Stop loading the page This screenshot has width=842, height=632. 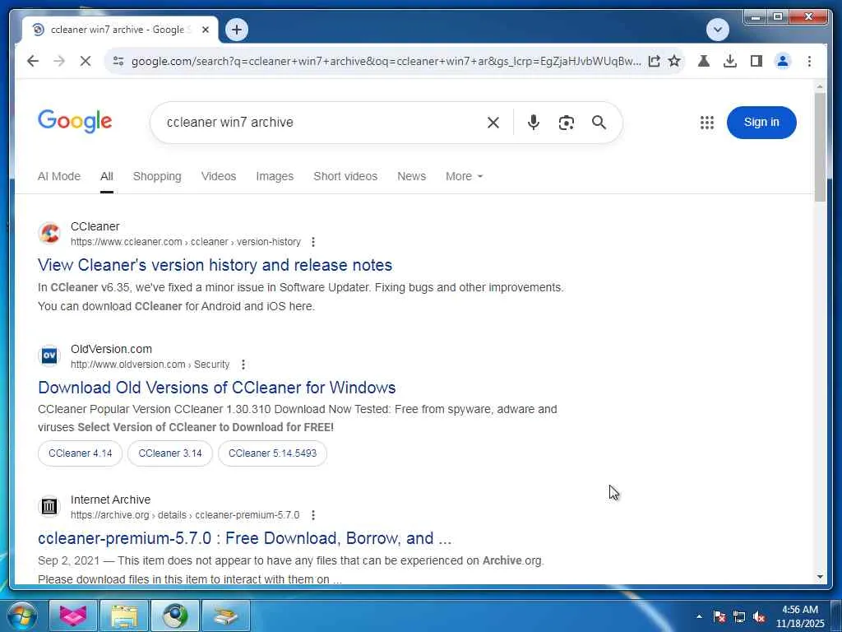coord(86,61)
